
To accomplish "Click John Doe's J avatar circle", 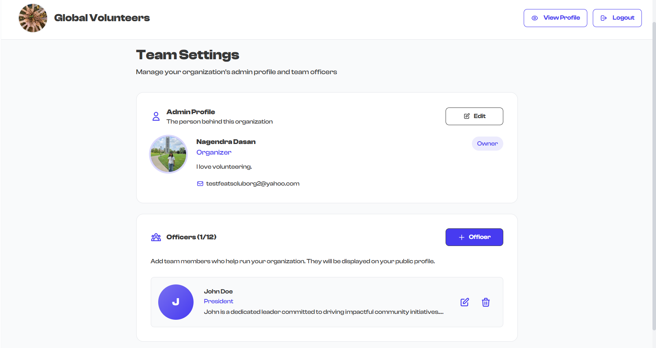I will pyautogui.click(x=175, y=302).
